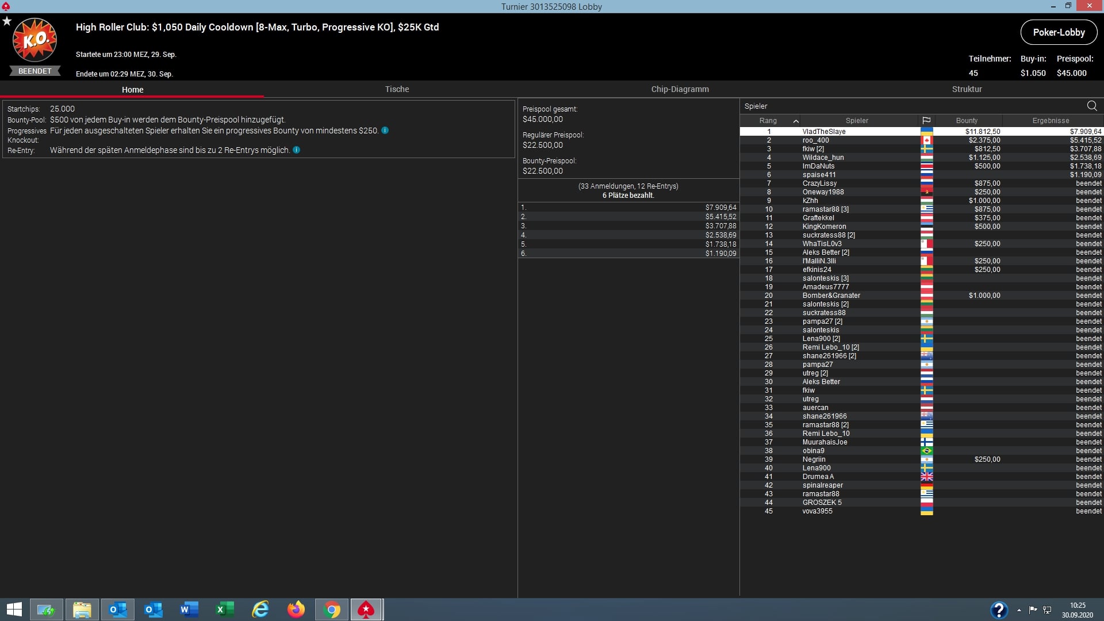
Task: Sort players by Ergebnisse column
Action: (1051, 121)
